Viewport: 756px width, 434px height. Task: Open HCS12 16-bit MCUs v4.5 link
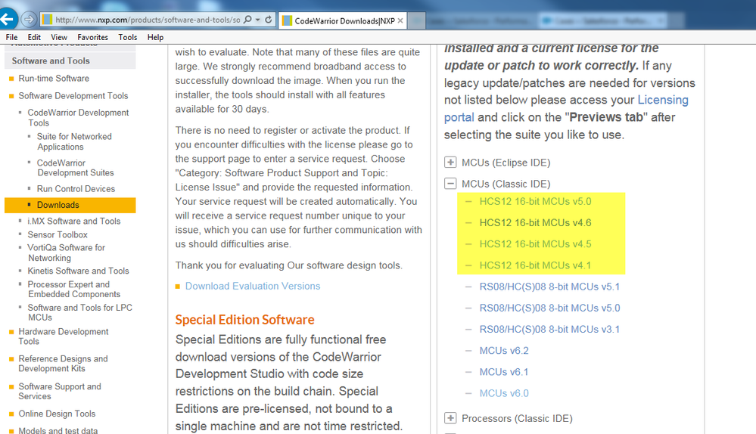coord(535,243)
